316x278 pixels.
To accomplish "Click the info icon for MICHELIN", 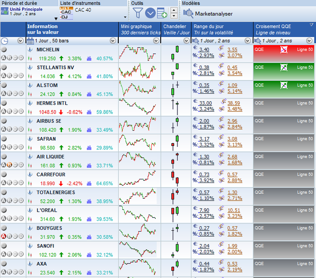I will [30, 50].
